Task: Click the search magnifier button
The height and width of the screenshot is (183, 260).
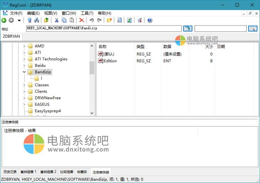Action: (x=253, y=29)
